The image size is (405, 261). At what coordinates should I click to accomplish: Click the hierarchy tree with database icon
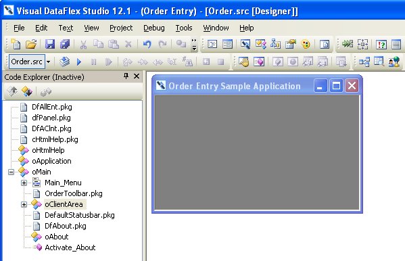pos(275,44)
